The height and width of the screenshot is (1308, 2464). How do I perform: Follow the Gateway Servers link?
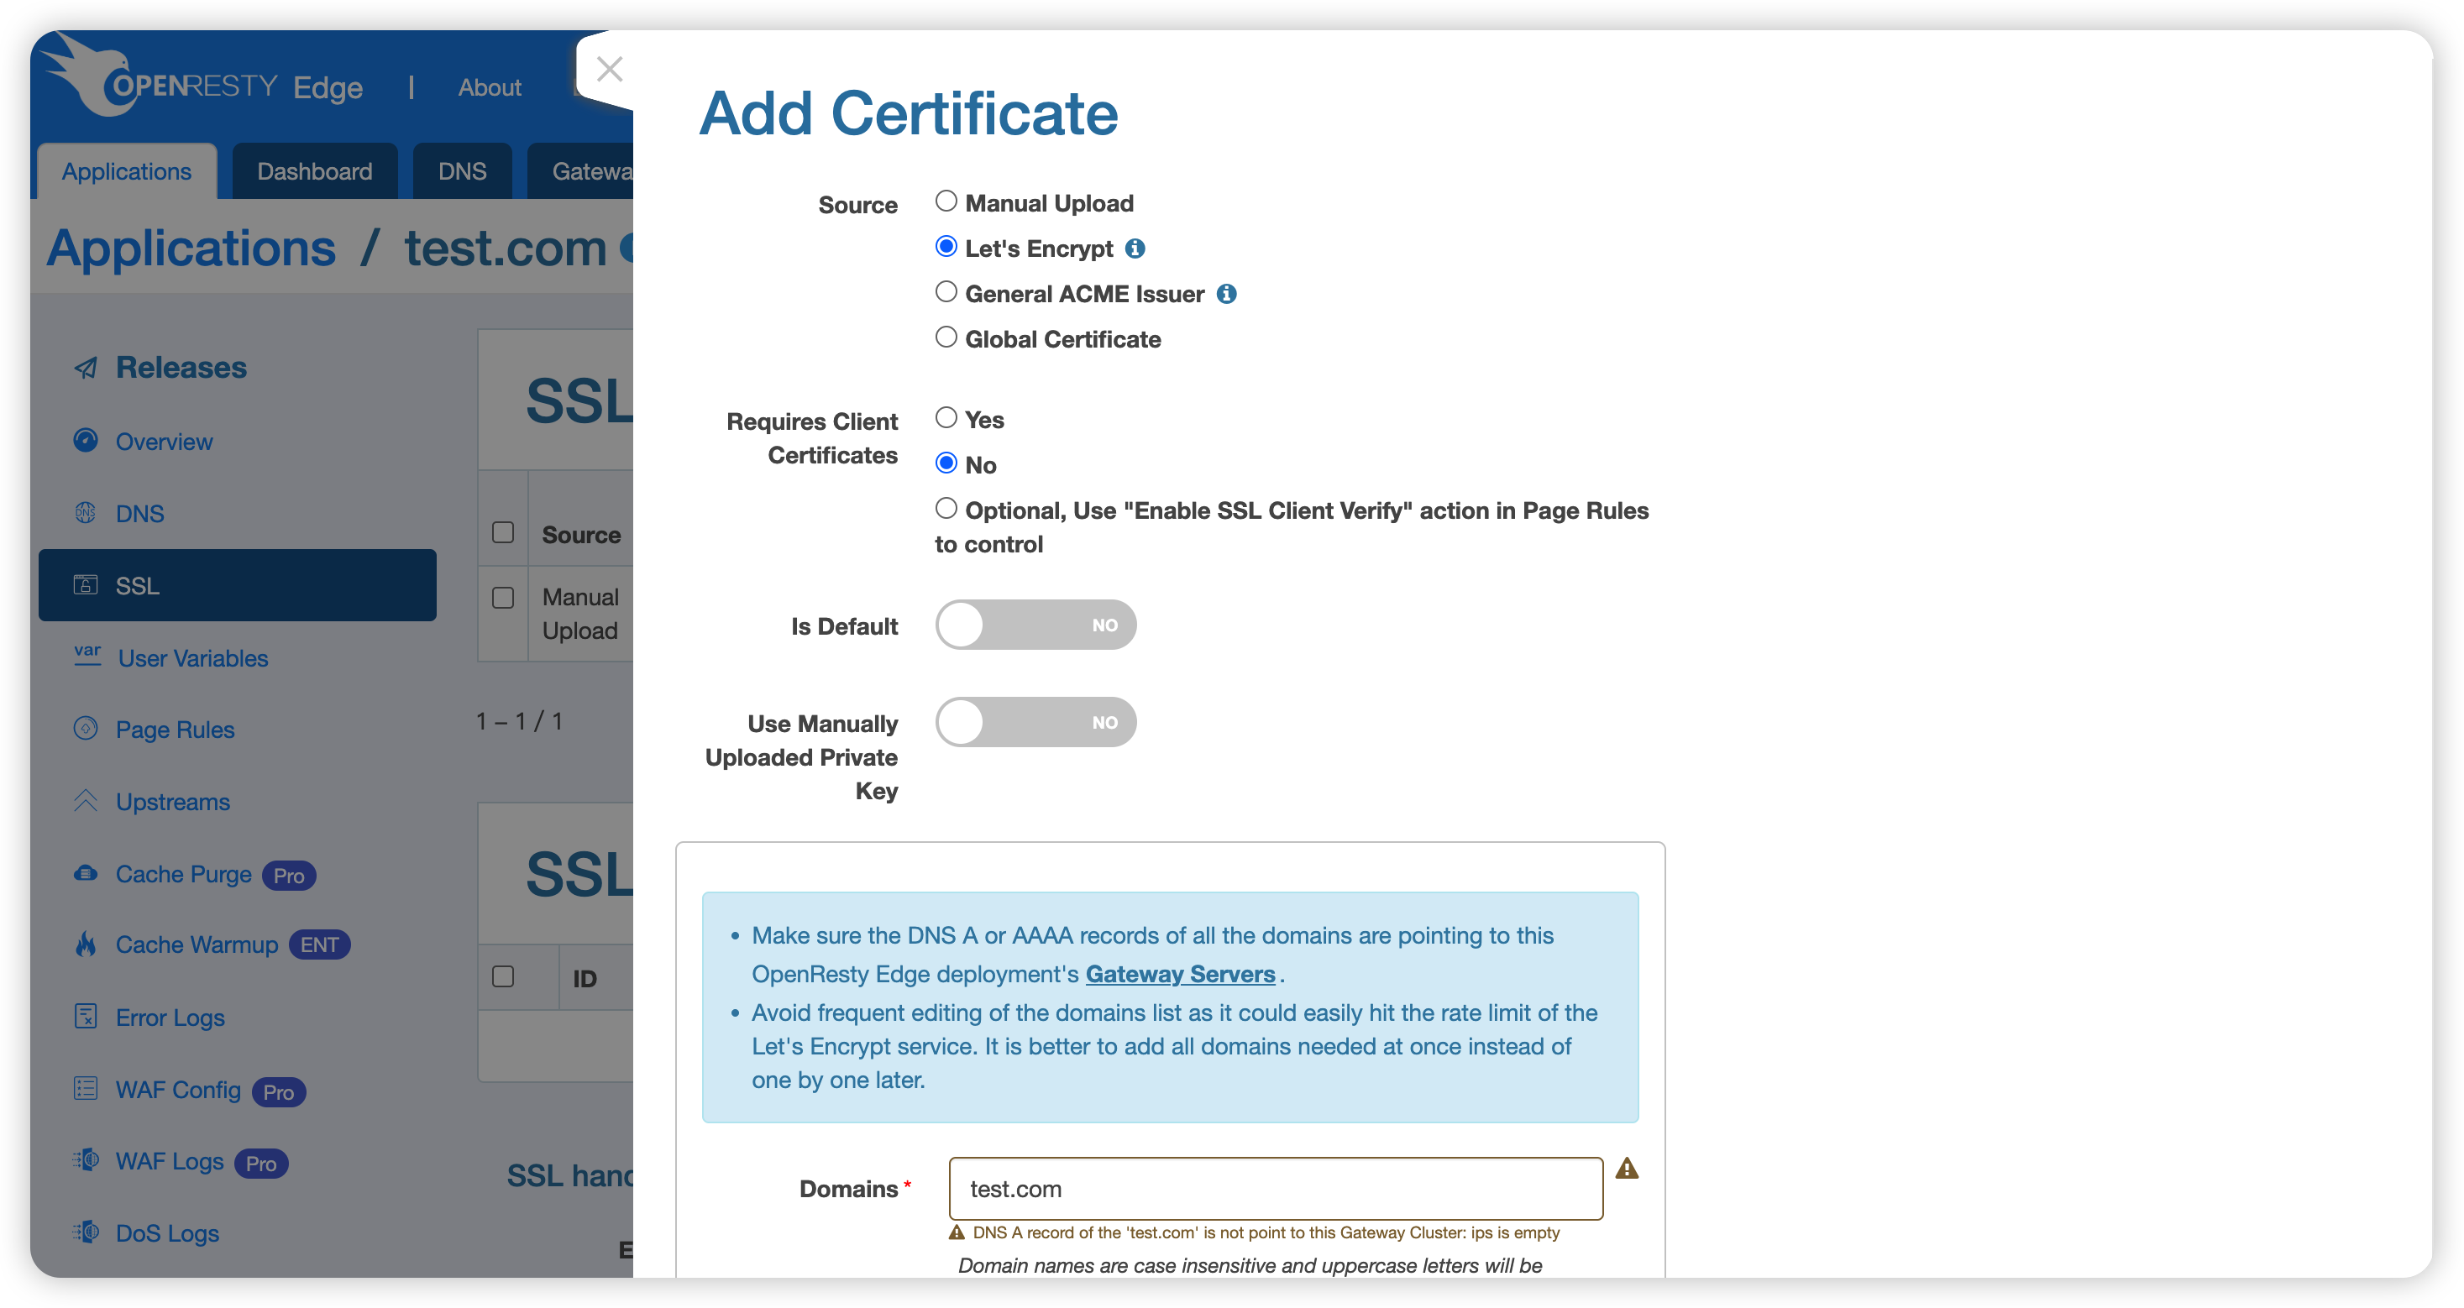tap(1179, 975)
